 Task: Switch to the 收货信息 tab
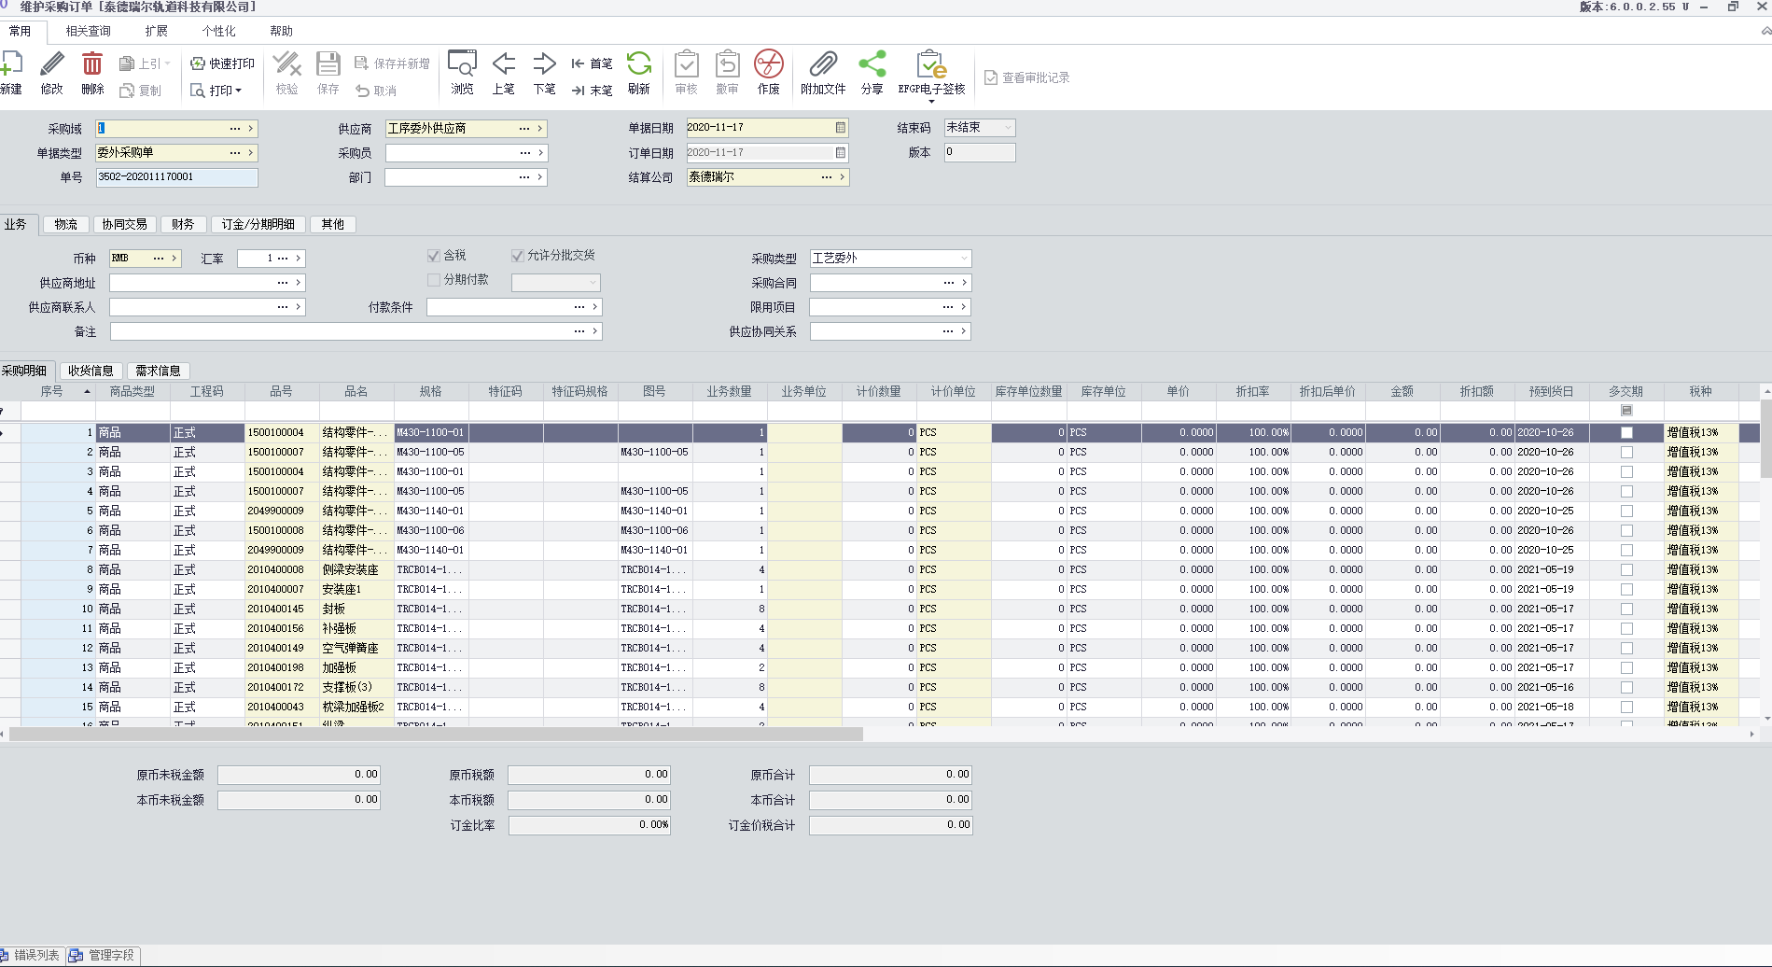91,371
